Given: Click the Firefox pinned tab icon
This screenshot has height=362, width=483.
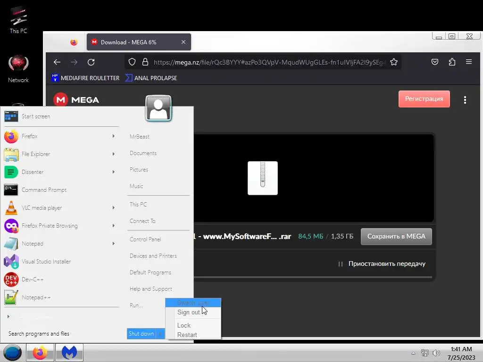Looking at the screenshot, I should (74, 42).
